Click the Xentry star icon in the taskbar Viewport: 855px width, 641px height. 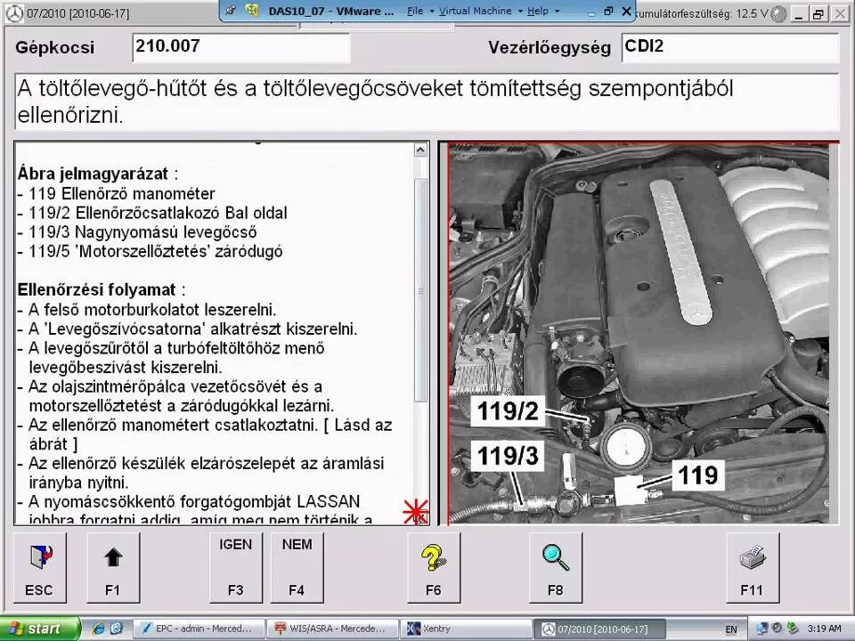pyautogui.click(x=413, y=628)
